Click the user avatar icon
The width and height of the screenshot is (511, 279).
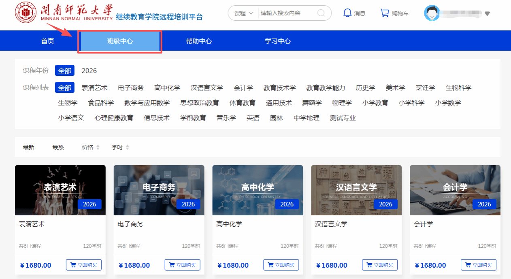click(x=432, y=13)
